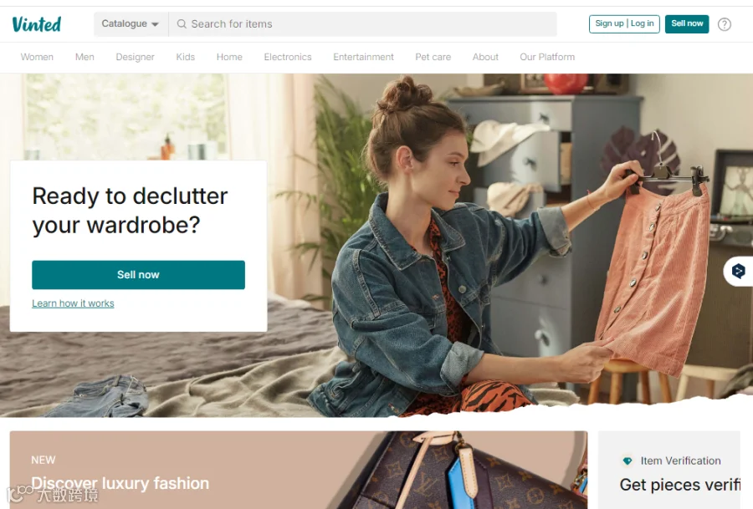
Task: Open the Electronics category
Action: point(288,57)
